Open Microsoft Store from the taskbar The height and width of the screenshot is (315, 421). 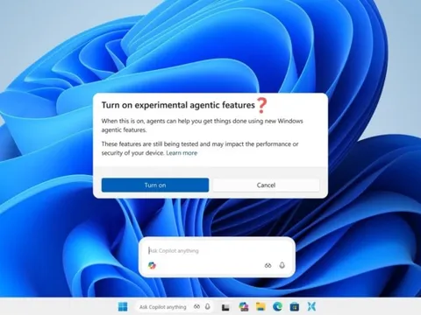tap(295, 306)
